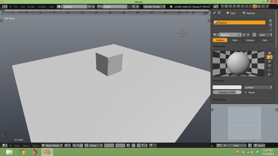Click the add material slot plus button

coord(270,20)
